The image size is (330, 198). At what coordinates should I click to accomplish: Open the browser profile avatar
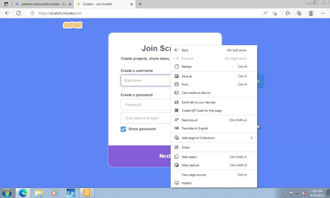point(311,13)
